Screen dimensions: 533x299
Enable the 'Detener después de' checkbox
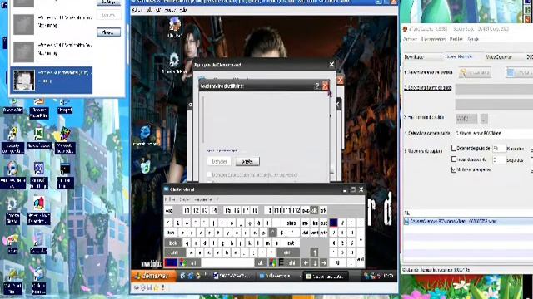453,148
